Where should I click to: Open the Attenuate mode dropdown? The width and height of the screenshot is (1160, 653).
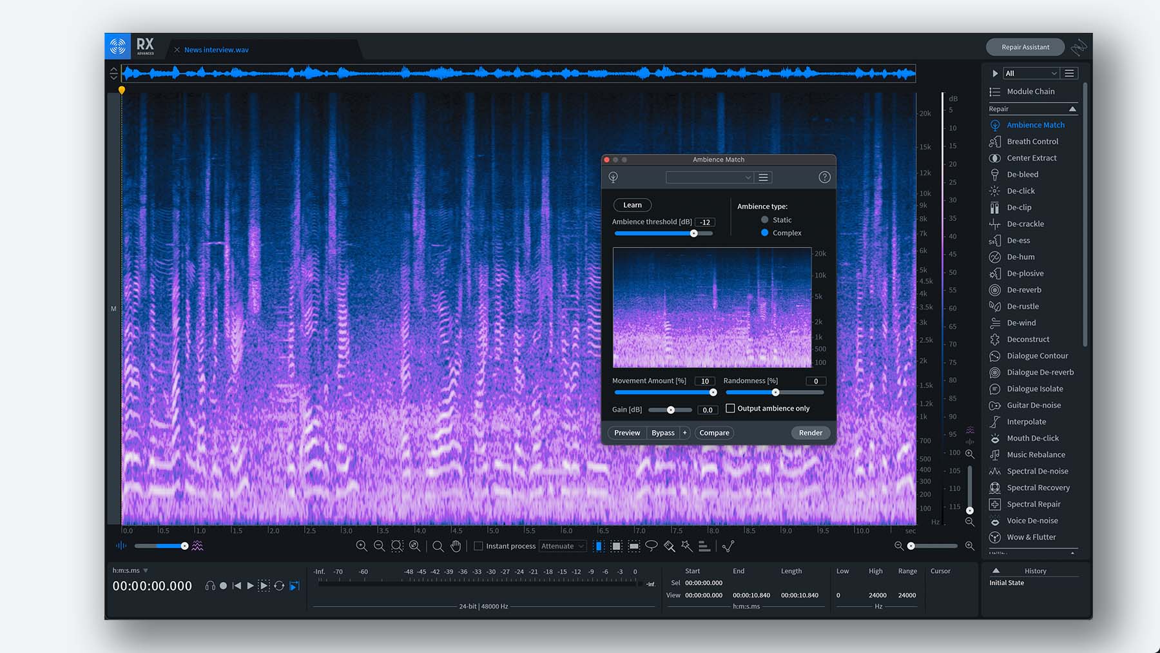[563, 546]
